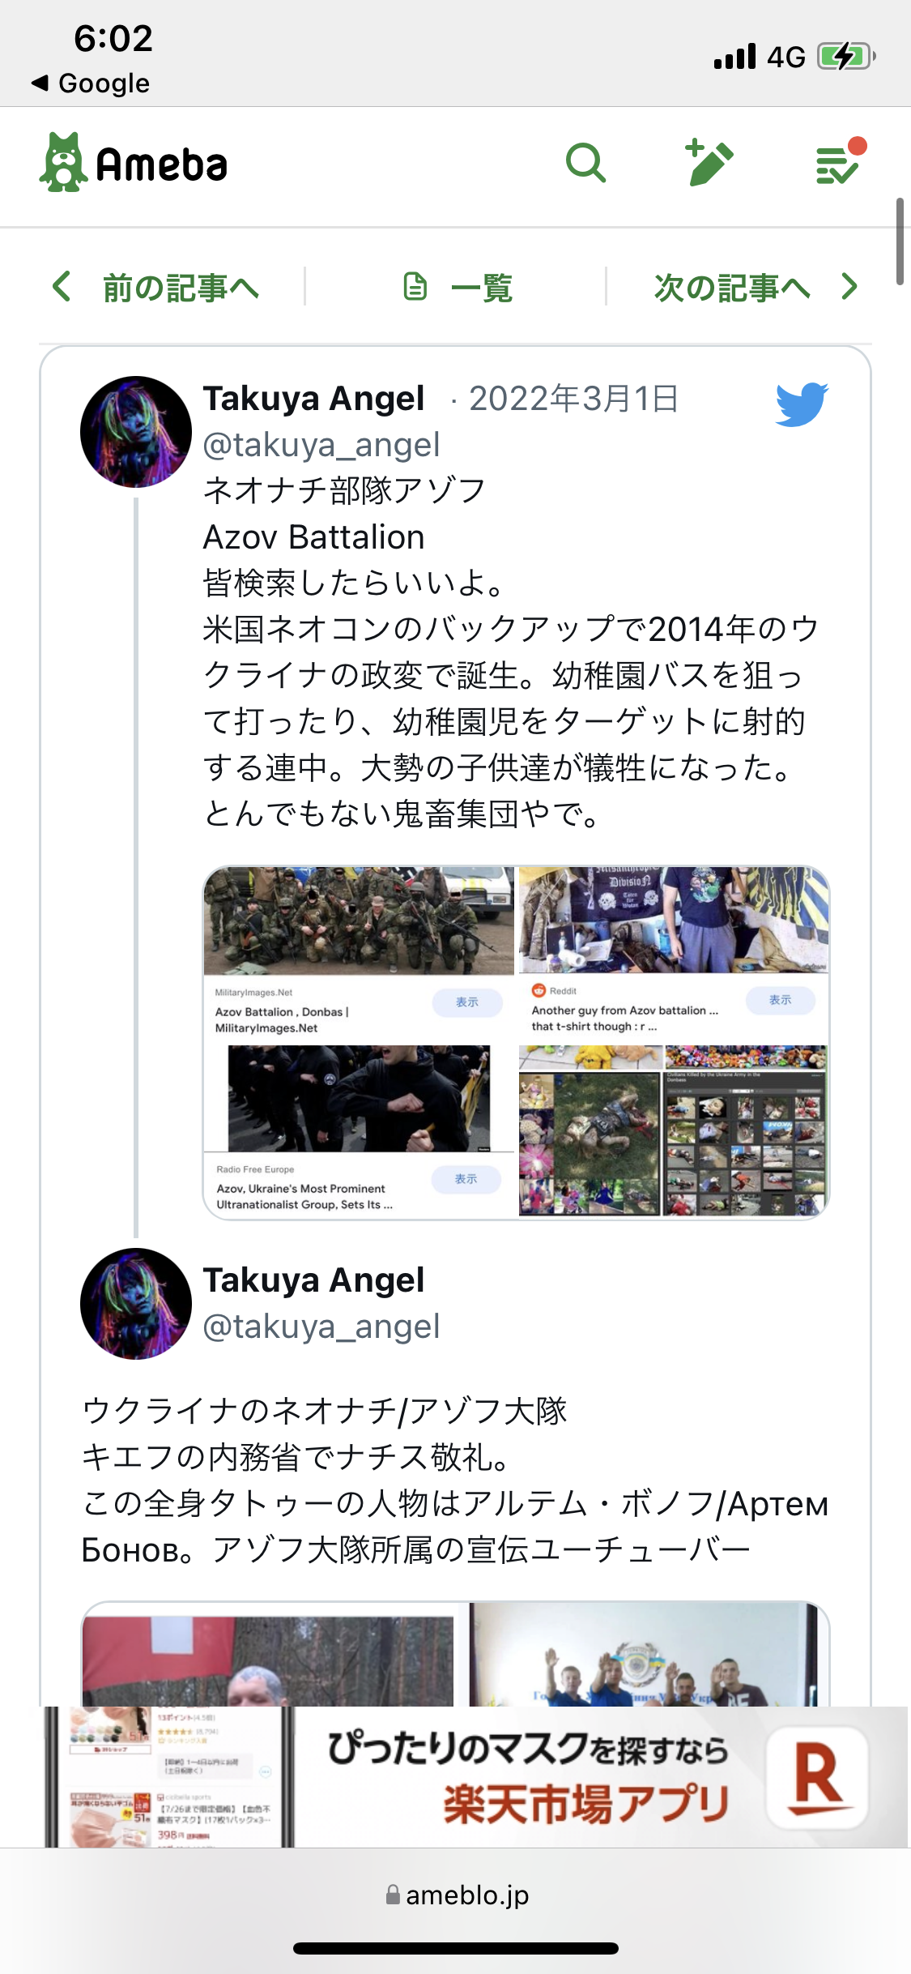Tap the second Takuya Angel avatar
911x1974 pixels.
[136, 1304]
